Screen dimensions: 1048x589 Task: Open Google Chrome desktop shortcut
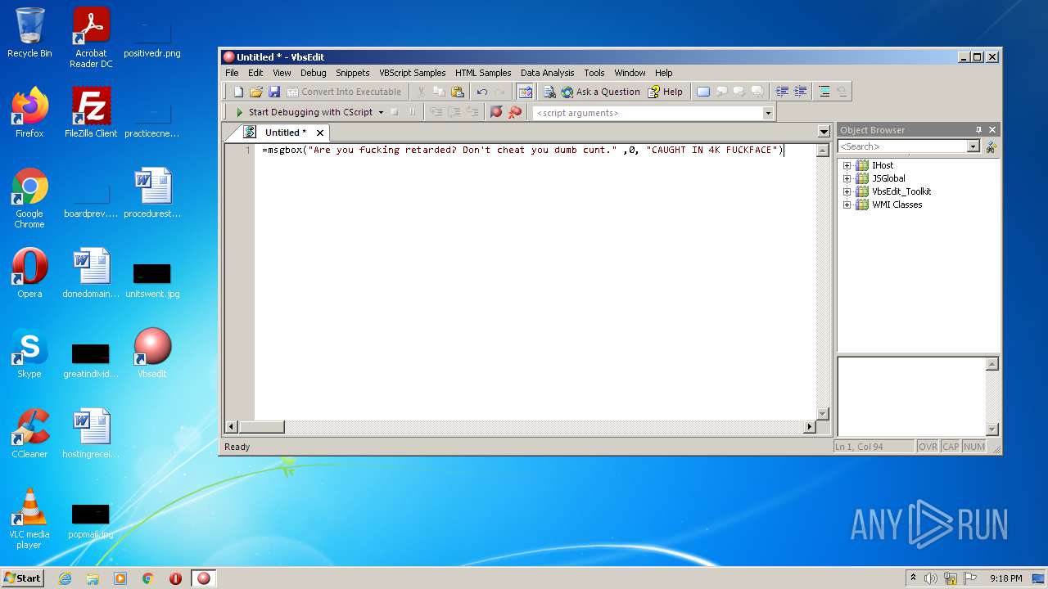point(29,199)
